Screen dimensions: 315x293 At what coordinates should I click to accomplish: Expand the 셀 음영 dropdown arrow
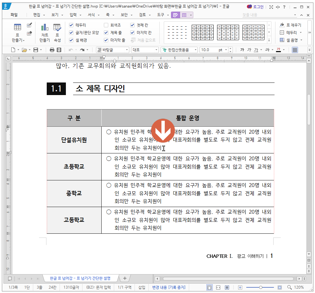[x=301, y=40]
